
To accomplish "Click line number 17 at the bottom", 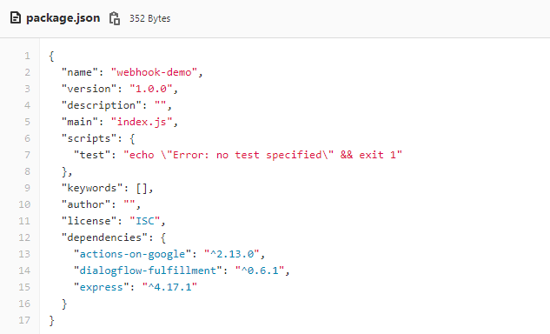I will [x=24, y=320].
